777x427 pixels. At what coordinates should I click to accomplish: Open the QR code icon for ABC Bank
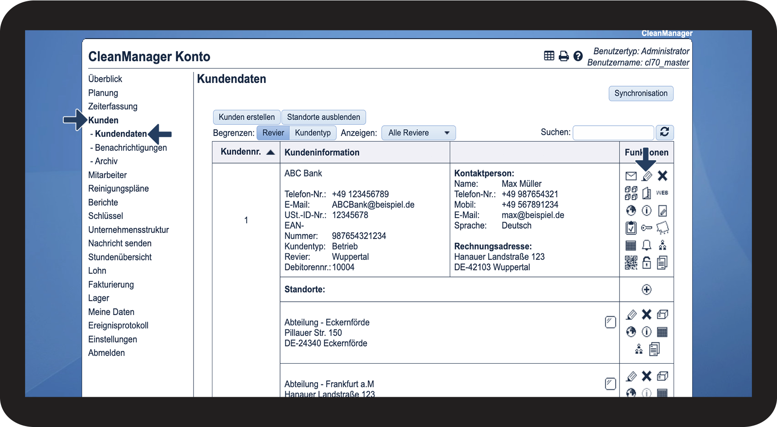tap(631, 263)
